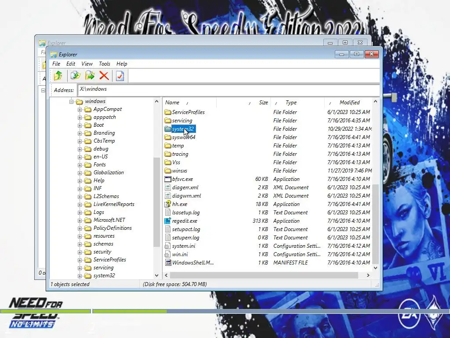This screenshot has height=338, width=450.
Task: Click the WindowsShell.M... manifest file icon
Action: point(167,263)
